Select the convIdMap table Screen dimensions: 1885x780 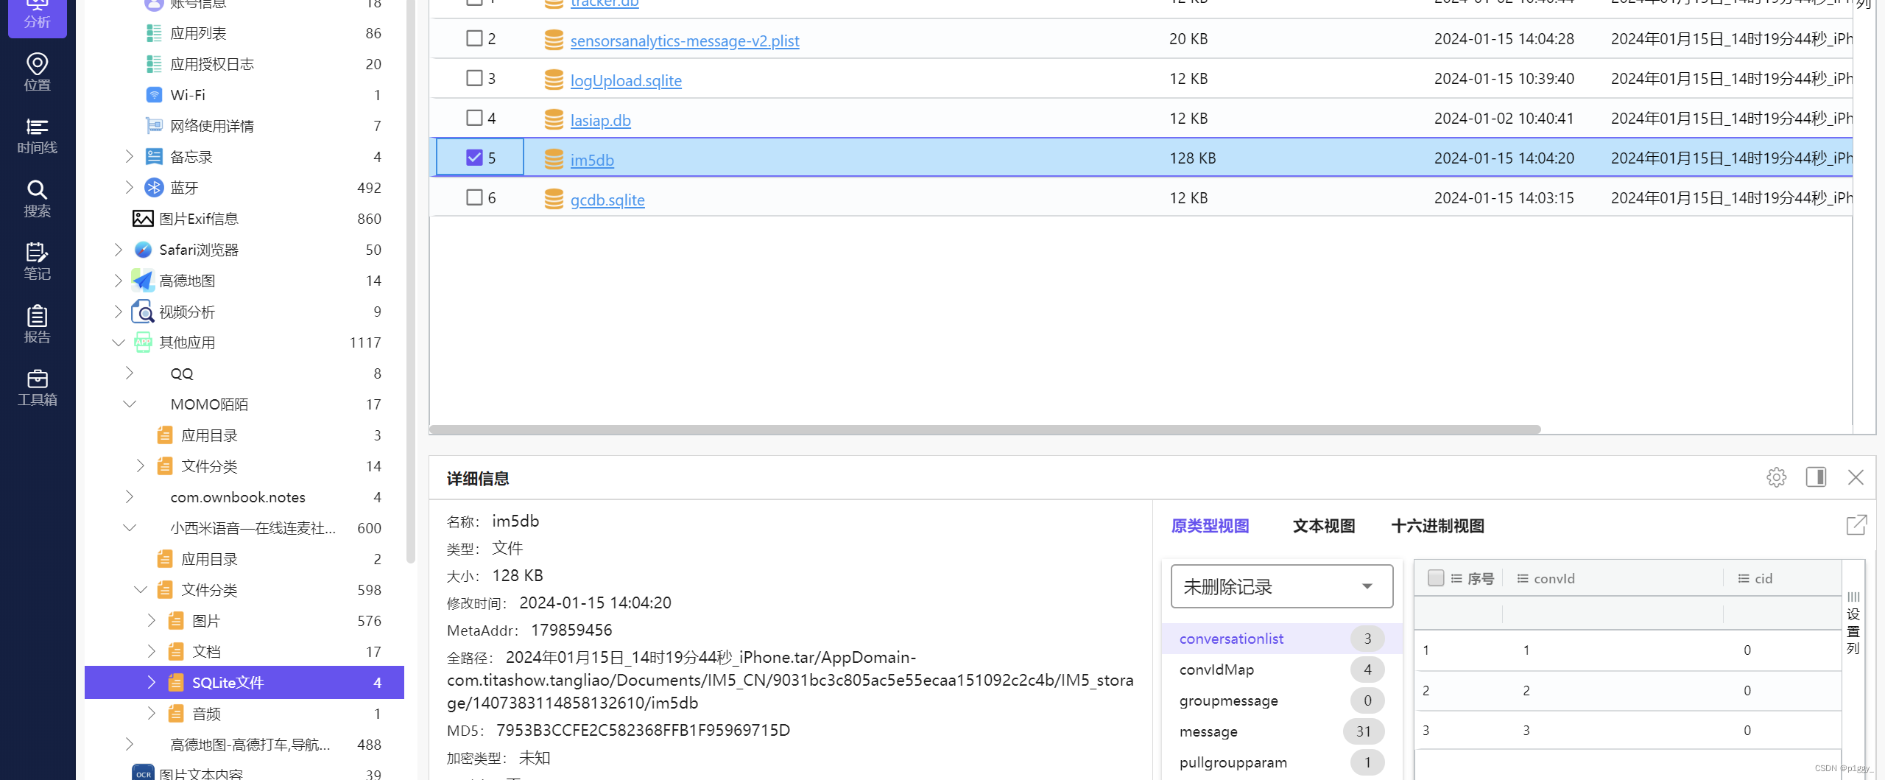tap(1281, 670)
